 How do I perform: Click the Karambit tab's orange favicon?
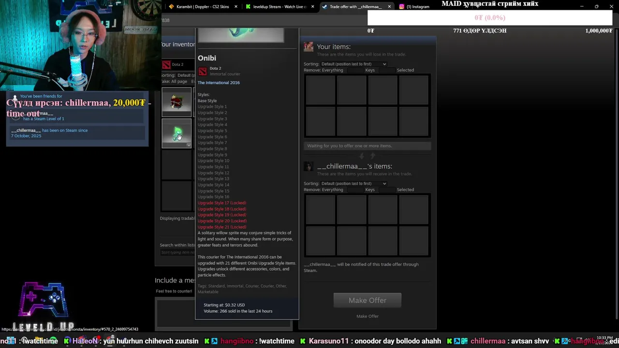pyautogui.click(x=171, y=7)
